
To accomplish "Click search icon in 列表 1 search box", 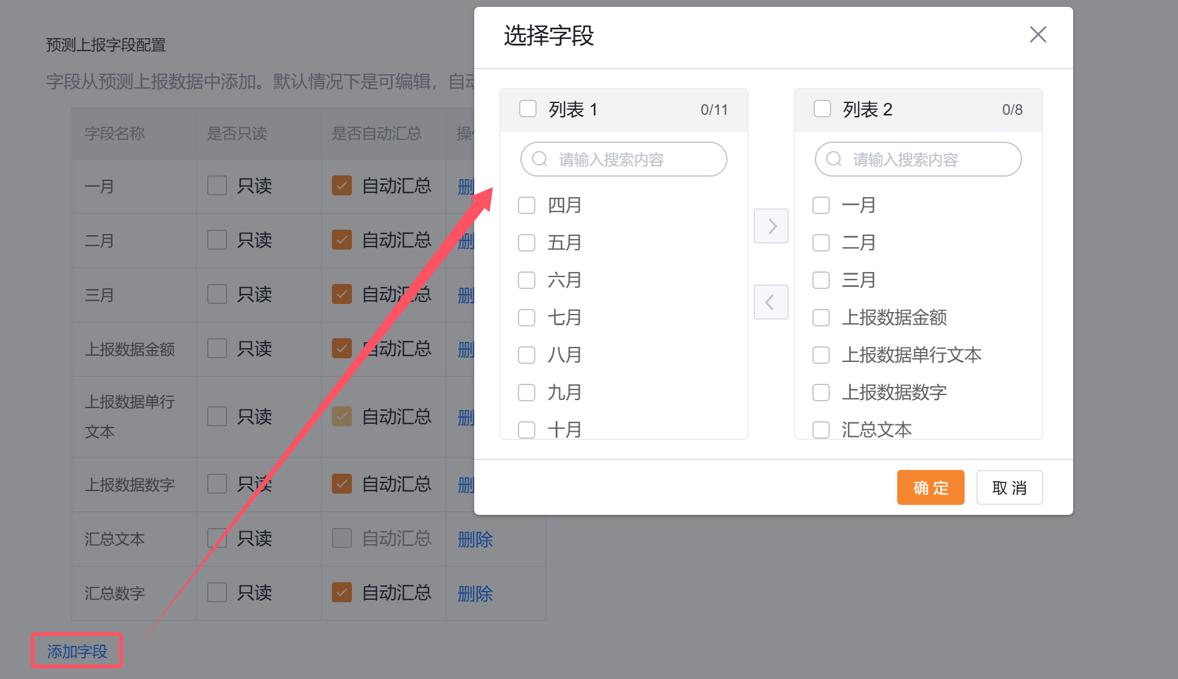I will click(539, 160).
